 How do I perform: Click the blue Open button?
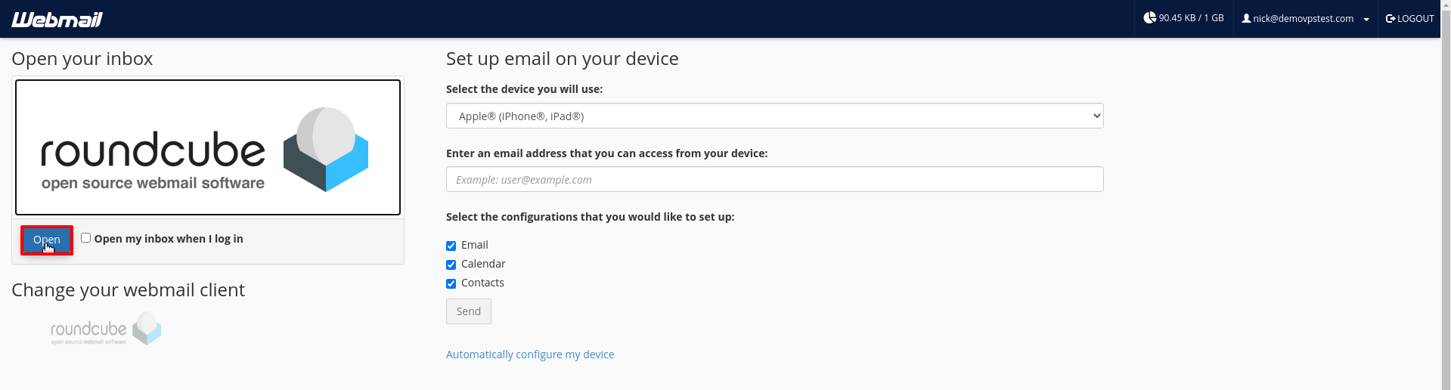[47, 240]
